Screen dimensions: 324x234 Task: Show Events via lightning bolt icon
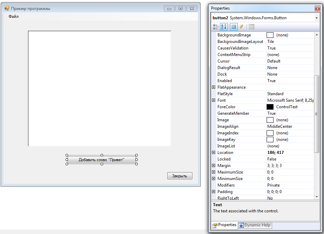click(241, 27)
